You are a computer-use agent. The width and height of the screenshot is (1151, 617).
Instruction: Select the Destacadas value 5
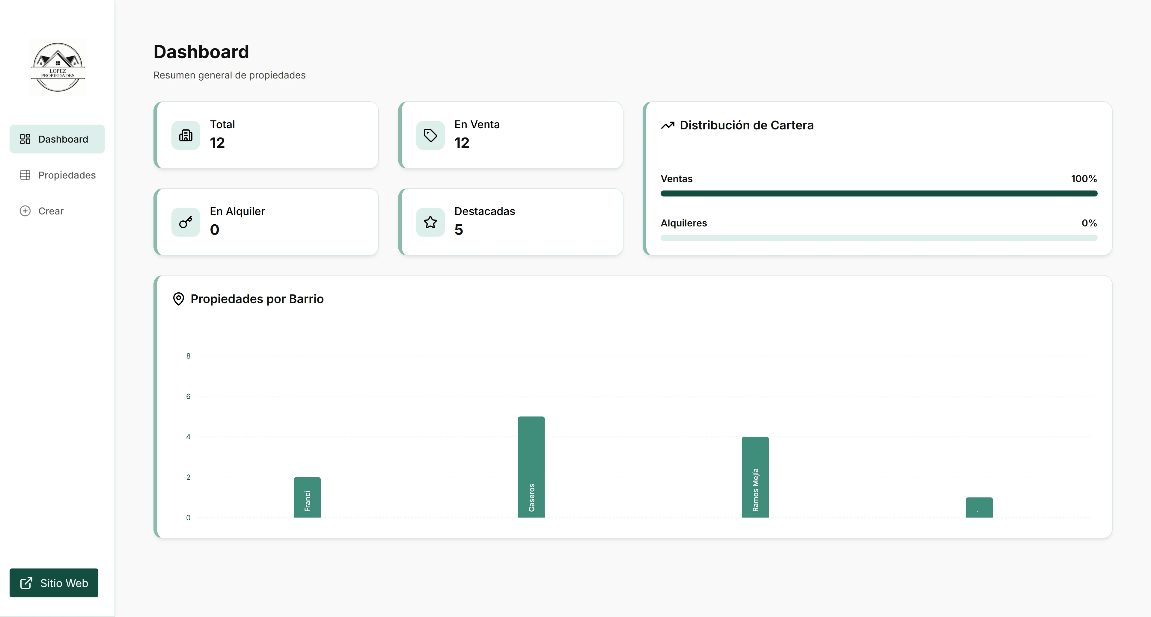459,229
